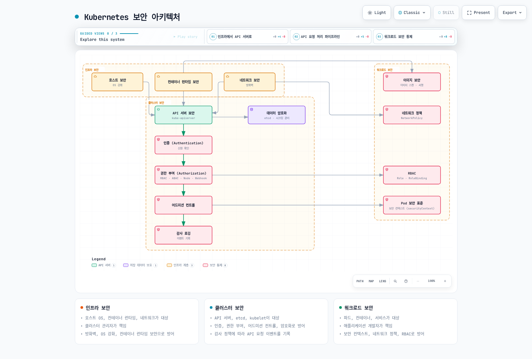Select guided view 02 API 요청 처리 파이프라인
The height and width of the screenshot is (359, 532).
(330, 37)
